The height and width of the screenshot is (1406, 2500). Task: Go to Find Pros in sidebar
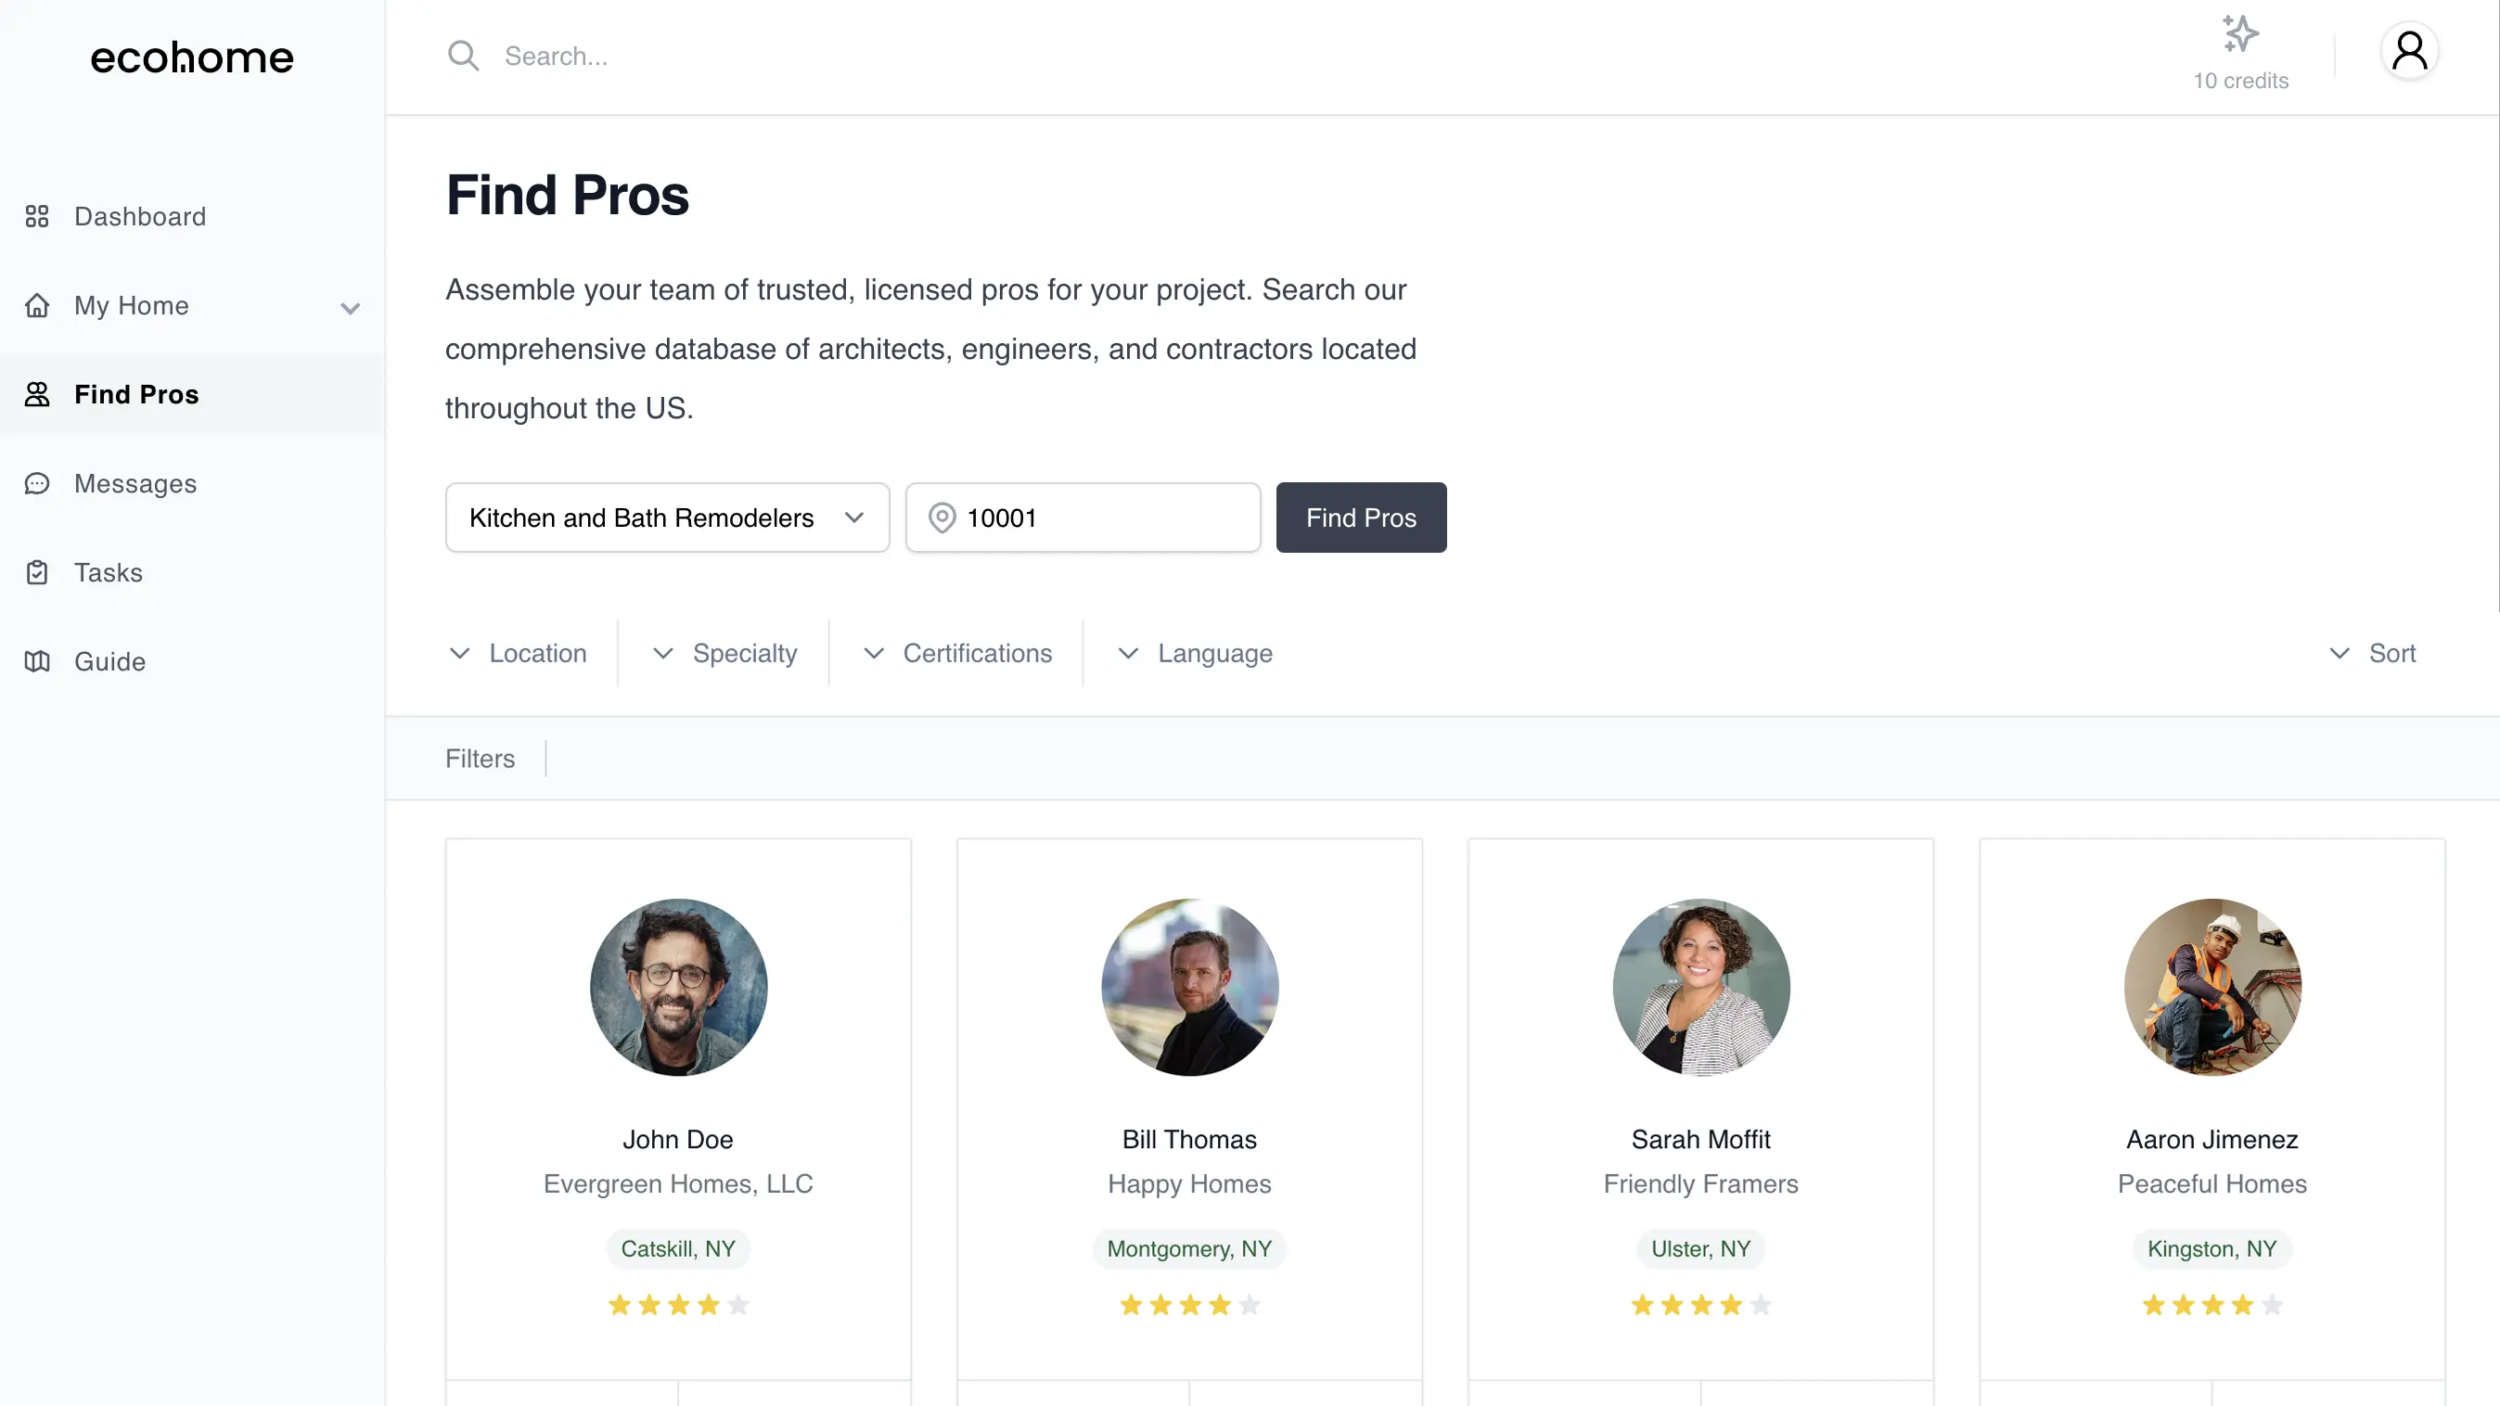click(137, 395)
